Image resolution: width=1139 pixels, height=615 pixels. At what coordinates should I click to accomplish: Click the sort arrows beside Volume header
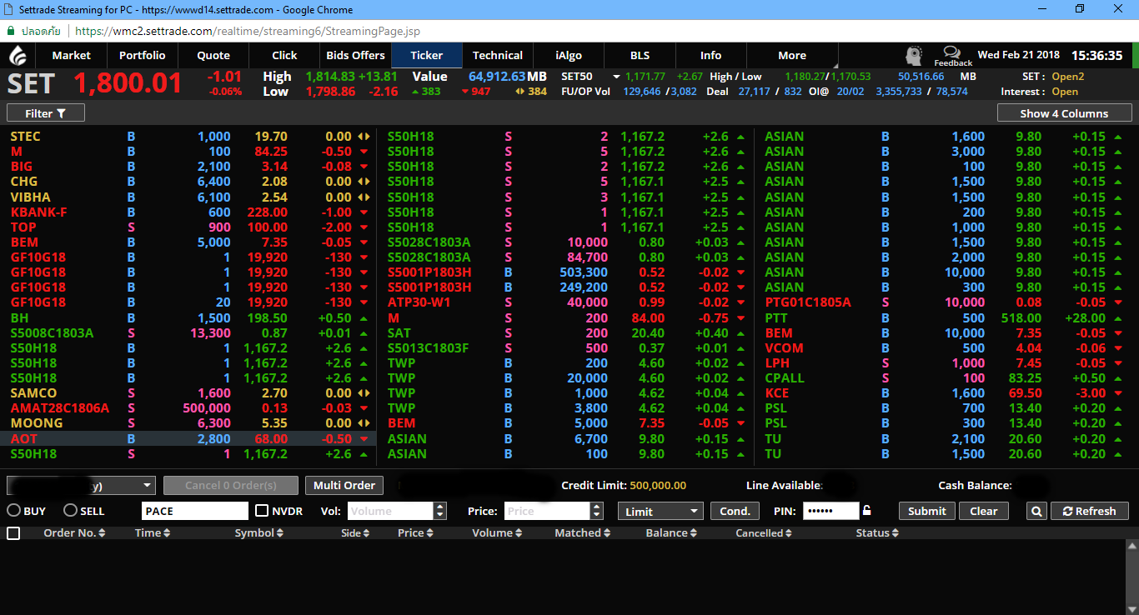click(519, 533)
